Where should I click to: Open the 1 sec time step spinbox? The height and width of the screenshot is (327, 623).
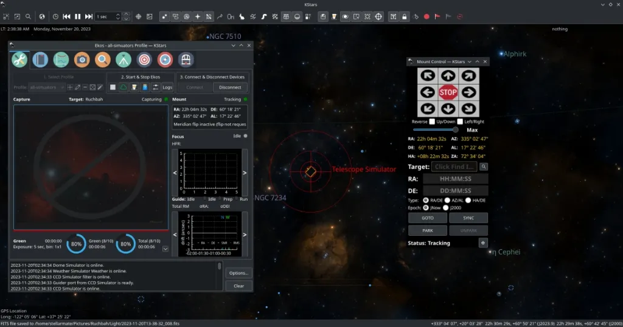tap(108, 16)
